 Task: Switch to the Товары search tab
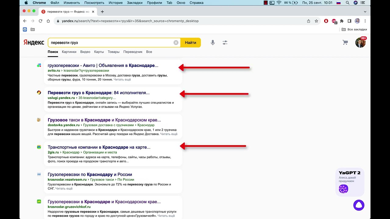[x=114, y=52]
